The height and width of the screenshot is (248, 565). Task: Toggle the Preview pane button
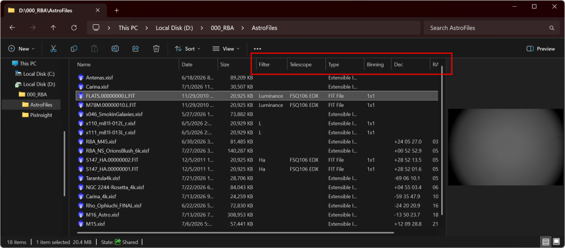click(x=541, y=49)
